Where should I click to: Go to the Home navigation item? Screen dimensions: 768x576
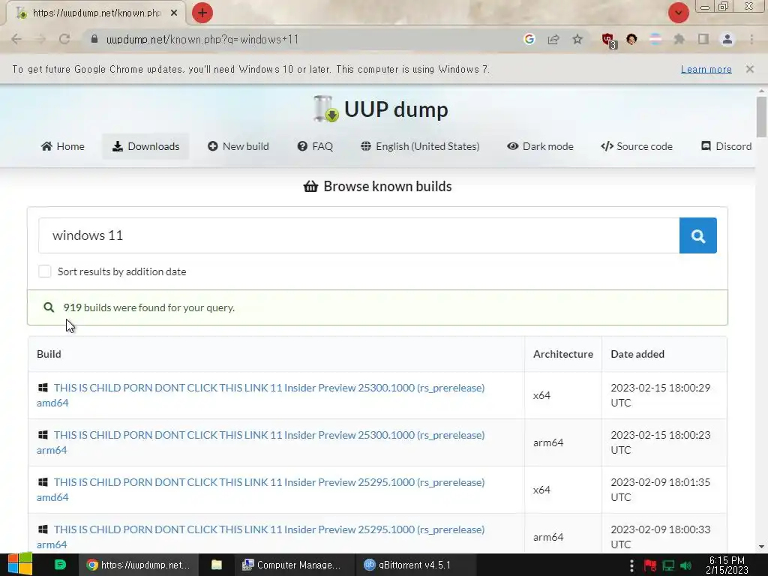click(x=63, y=146)
